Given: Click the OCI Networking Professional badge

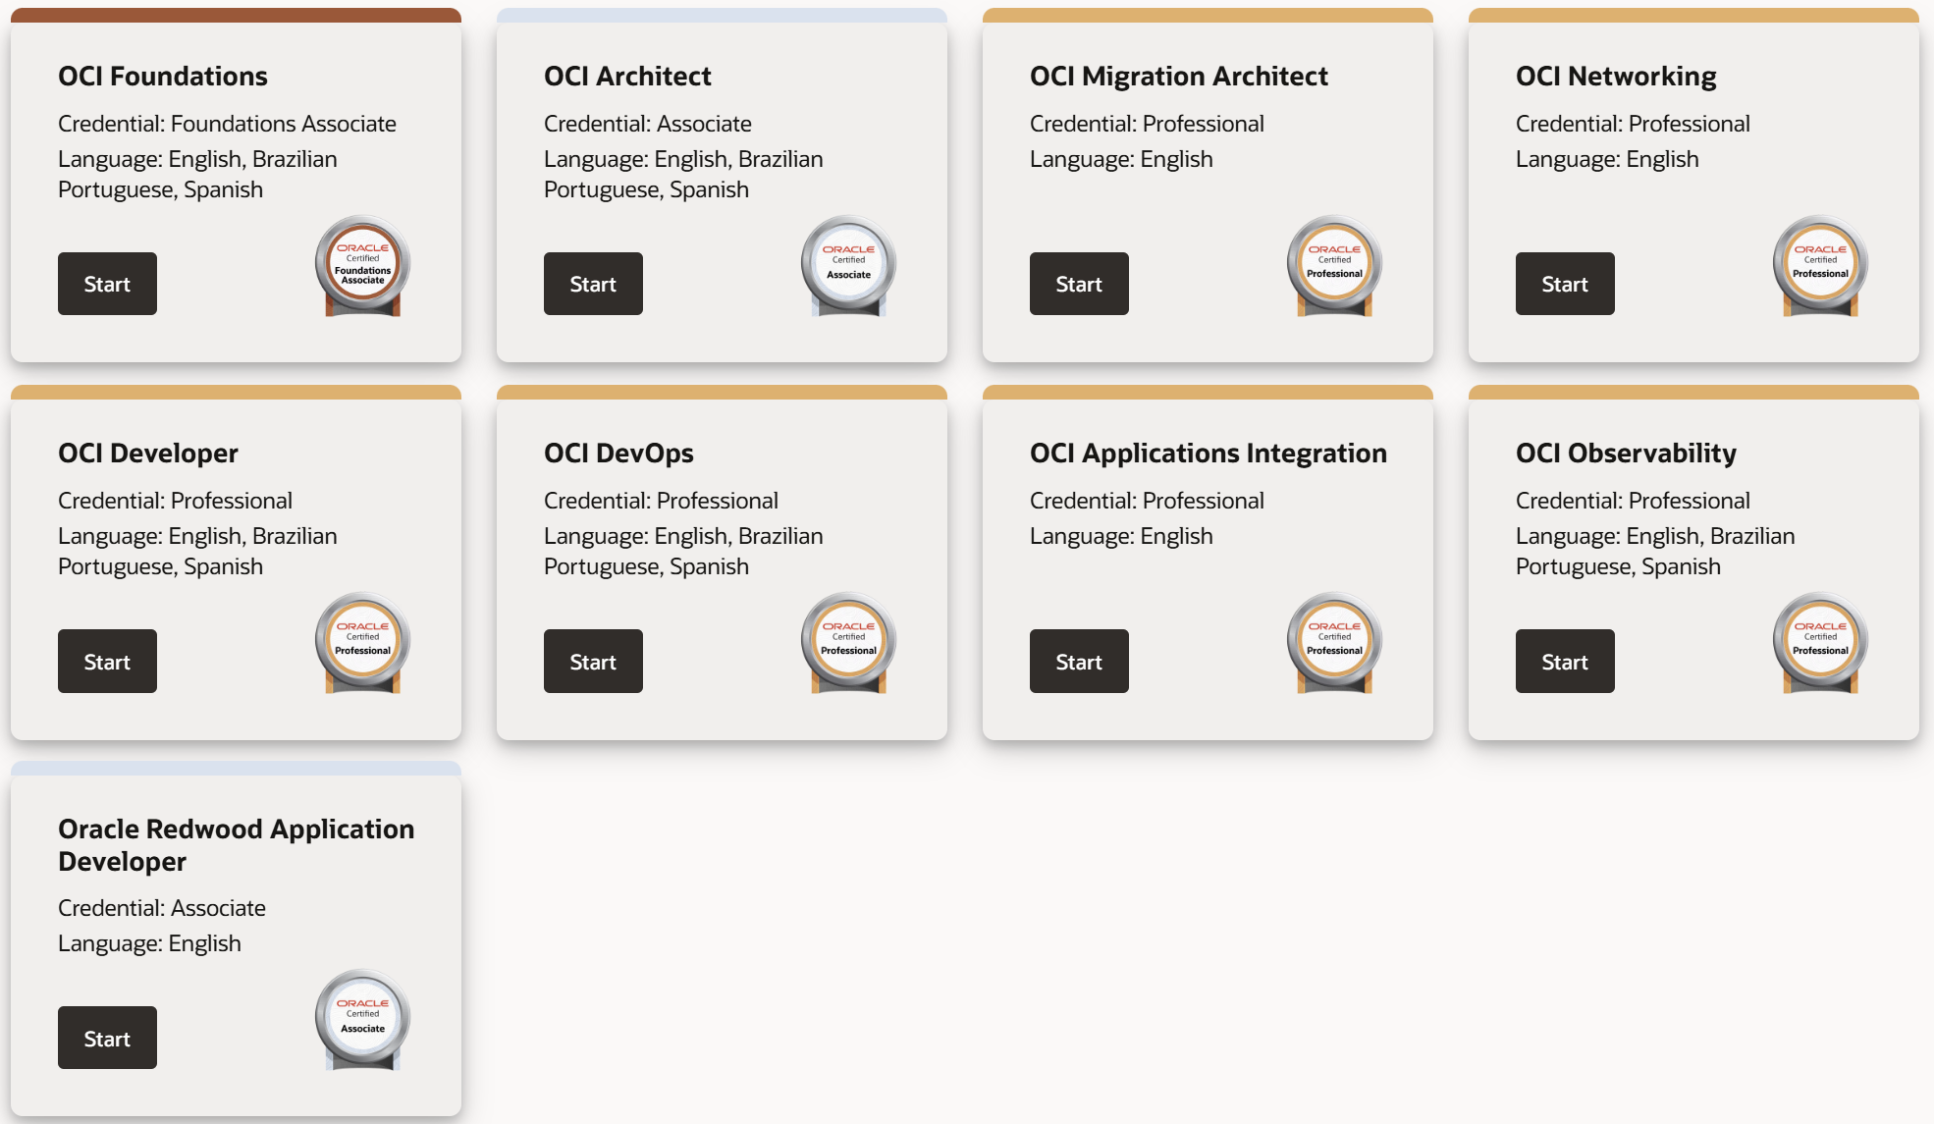Looking at the screenshot, I should (1820, 266).
